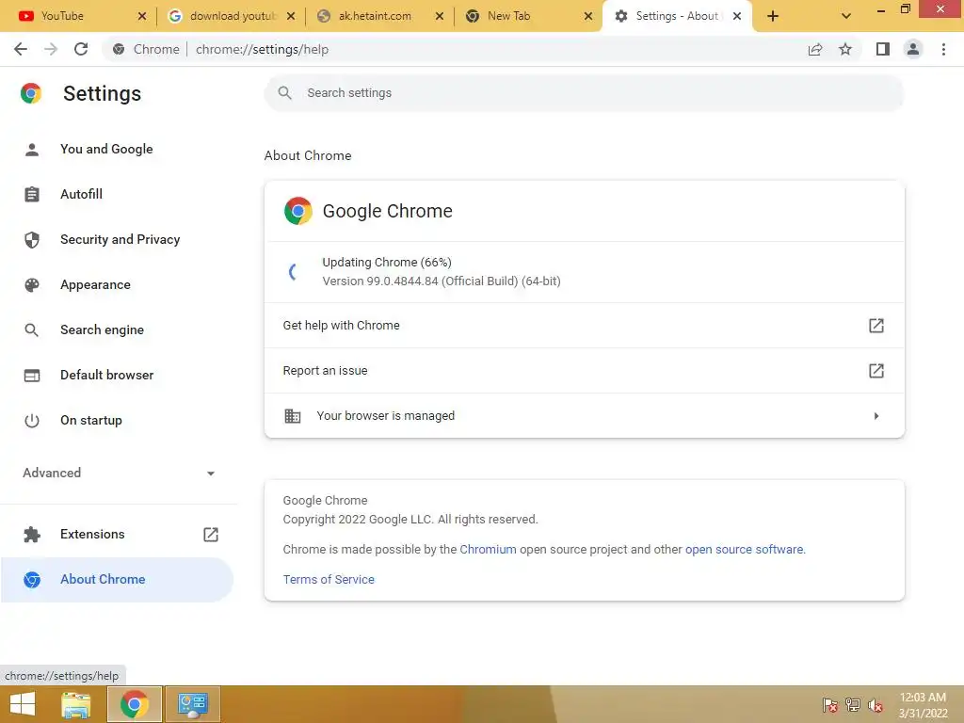964x723 pixels.
Task: Open a new tab with the plus button
Action: (773, 16)
